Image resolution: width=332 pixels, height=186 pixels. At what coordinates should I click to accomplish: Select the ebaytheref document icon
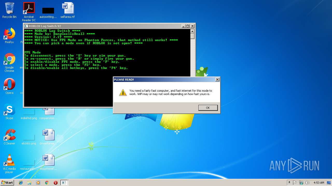coord(48,162)
